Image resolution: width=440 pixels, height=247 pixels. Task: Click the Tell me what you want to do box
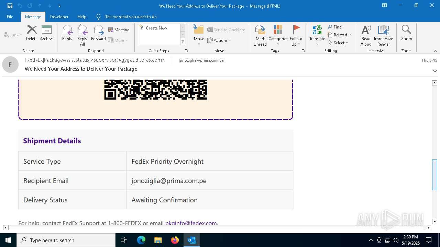pyautogui.click(x=131, y=17)
